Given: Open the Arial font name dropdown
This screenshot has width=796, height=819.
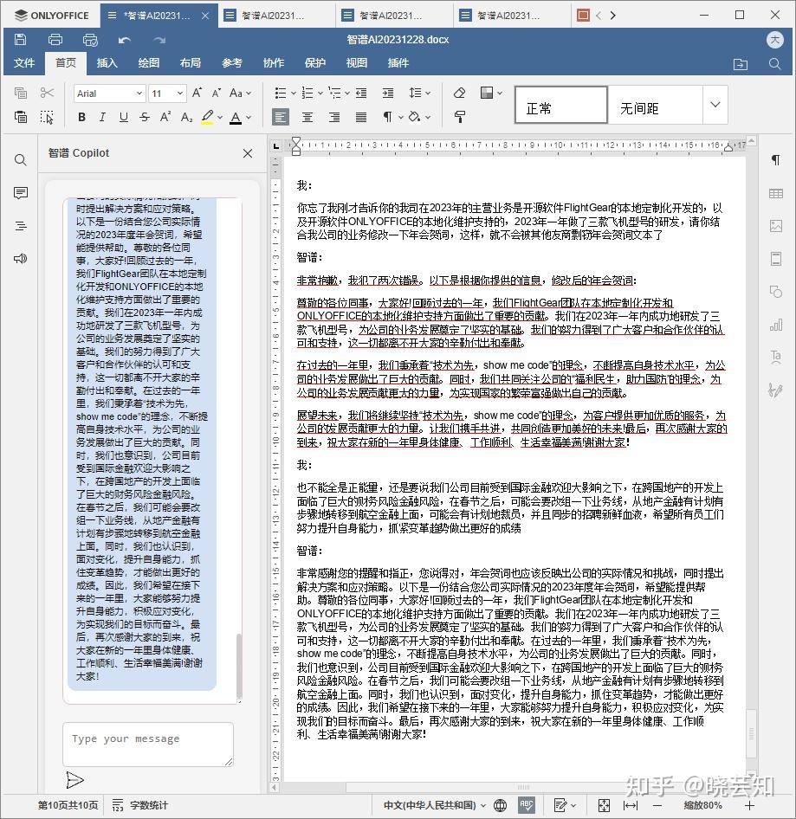Looking at the screenshot, I should 139,94.
